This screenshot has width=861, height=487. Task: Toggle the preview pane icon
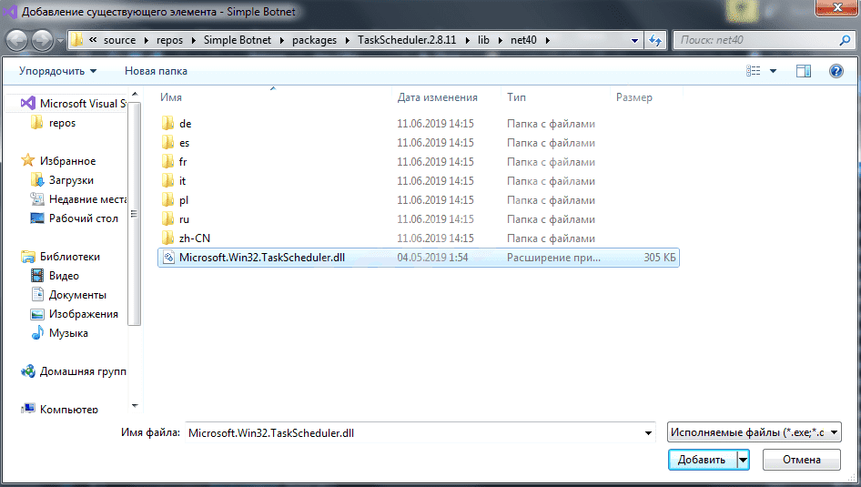tap(804, 71)
